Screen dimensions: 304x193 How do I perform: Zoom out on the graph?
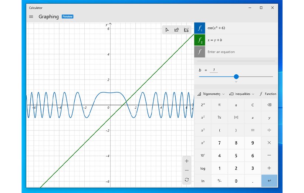(187, 170)
